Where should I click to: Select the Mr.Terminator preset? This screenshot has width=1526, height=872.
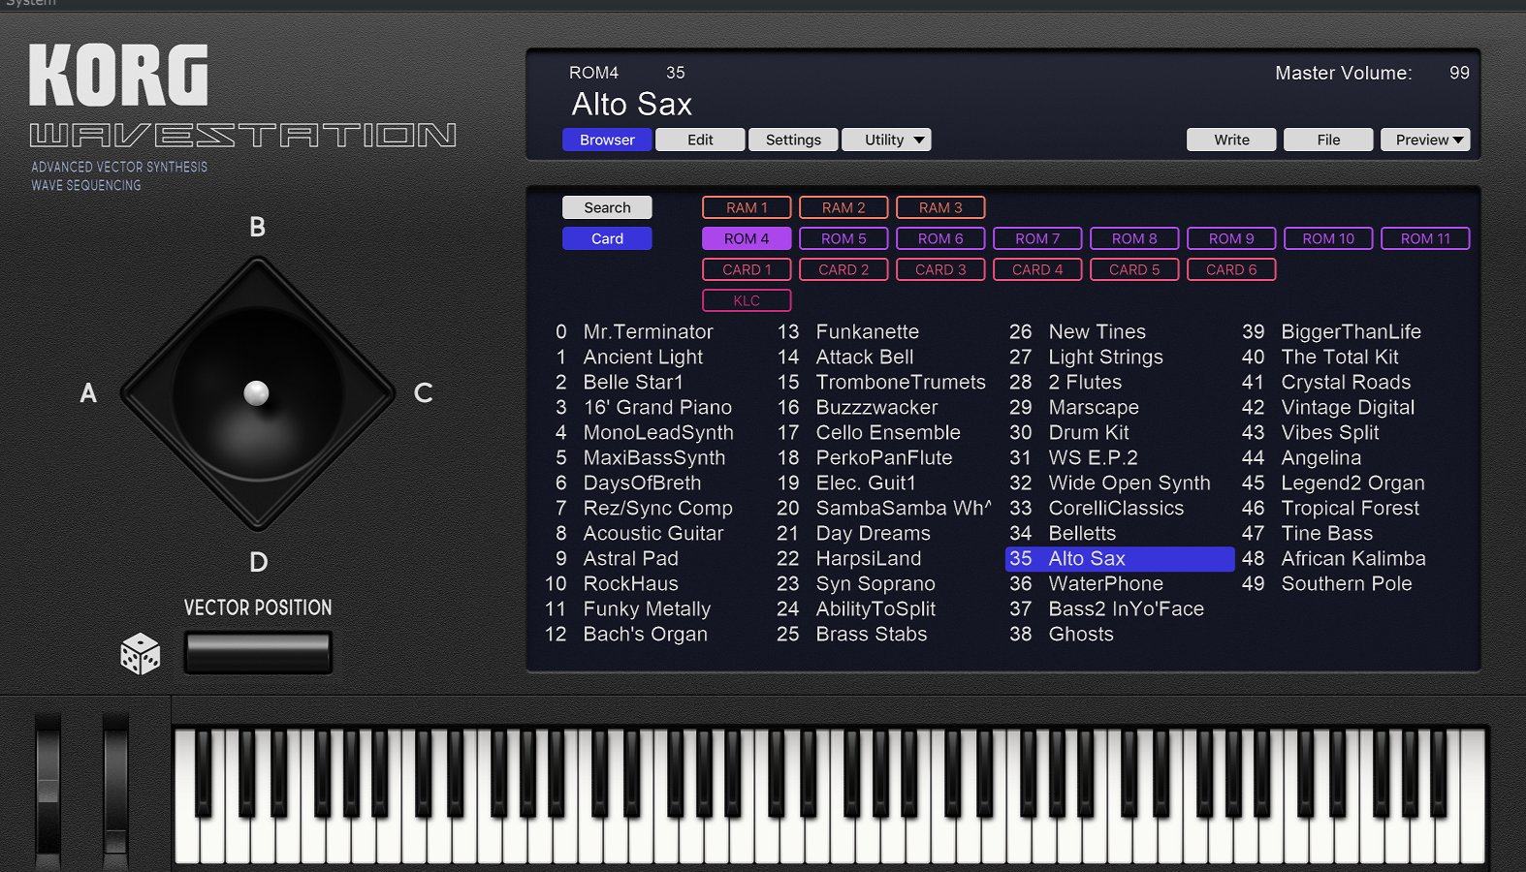click(x=648, y=331)
